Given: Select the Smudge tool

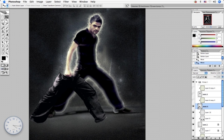Looking at the screenshot, I should coord(3,38).
